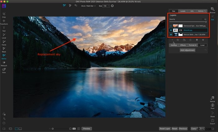Open the Mode Paint Out dropdown
This screenshot has height=132, width=218.
click(x=91, y=6)
